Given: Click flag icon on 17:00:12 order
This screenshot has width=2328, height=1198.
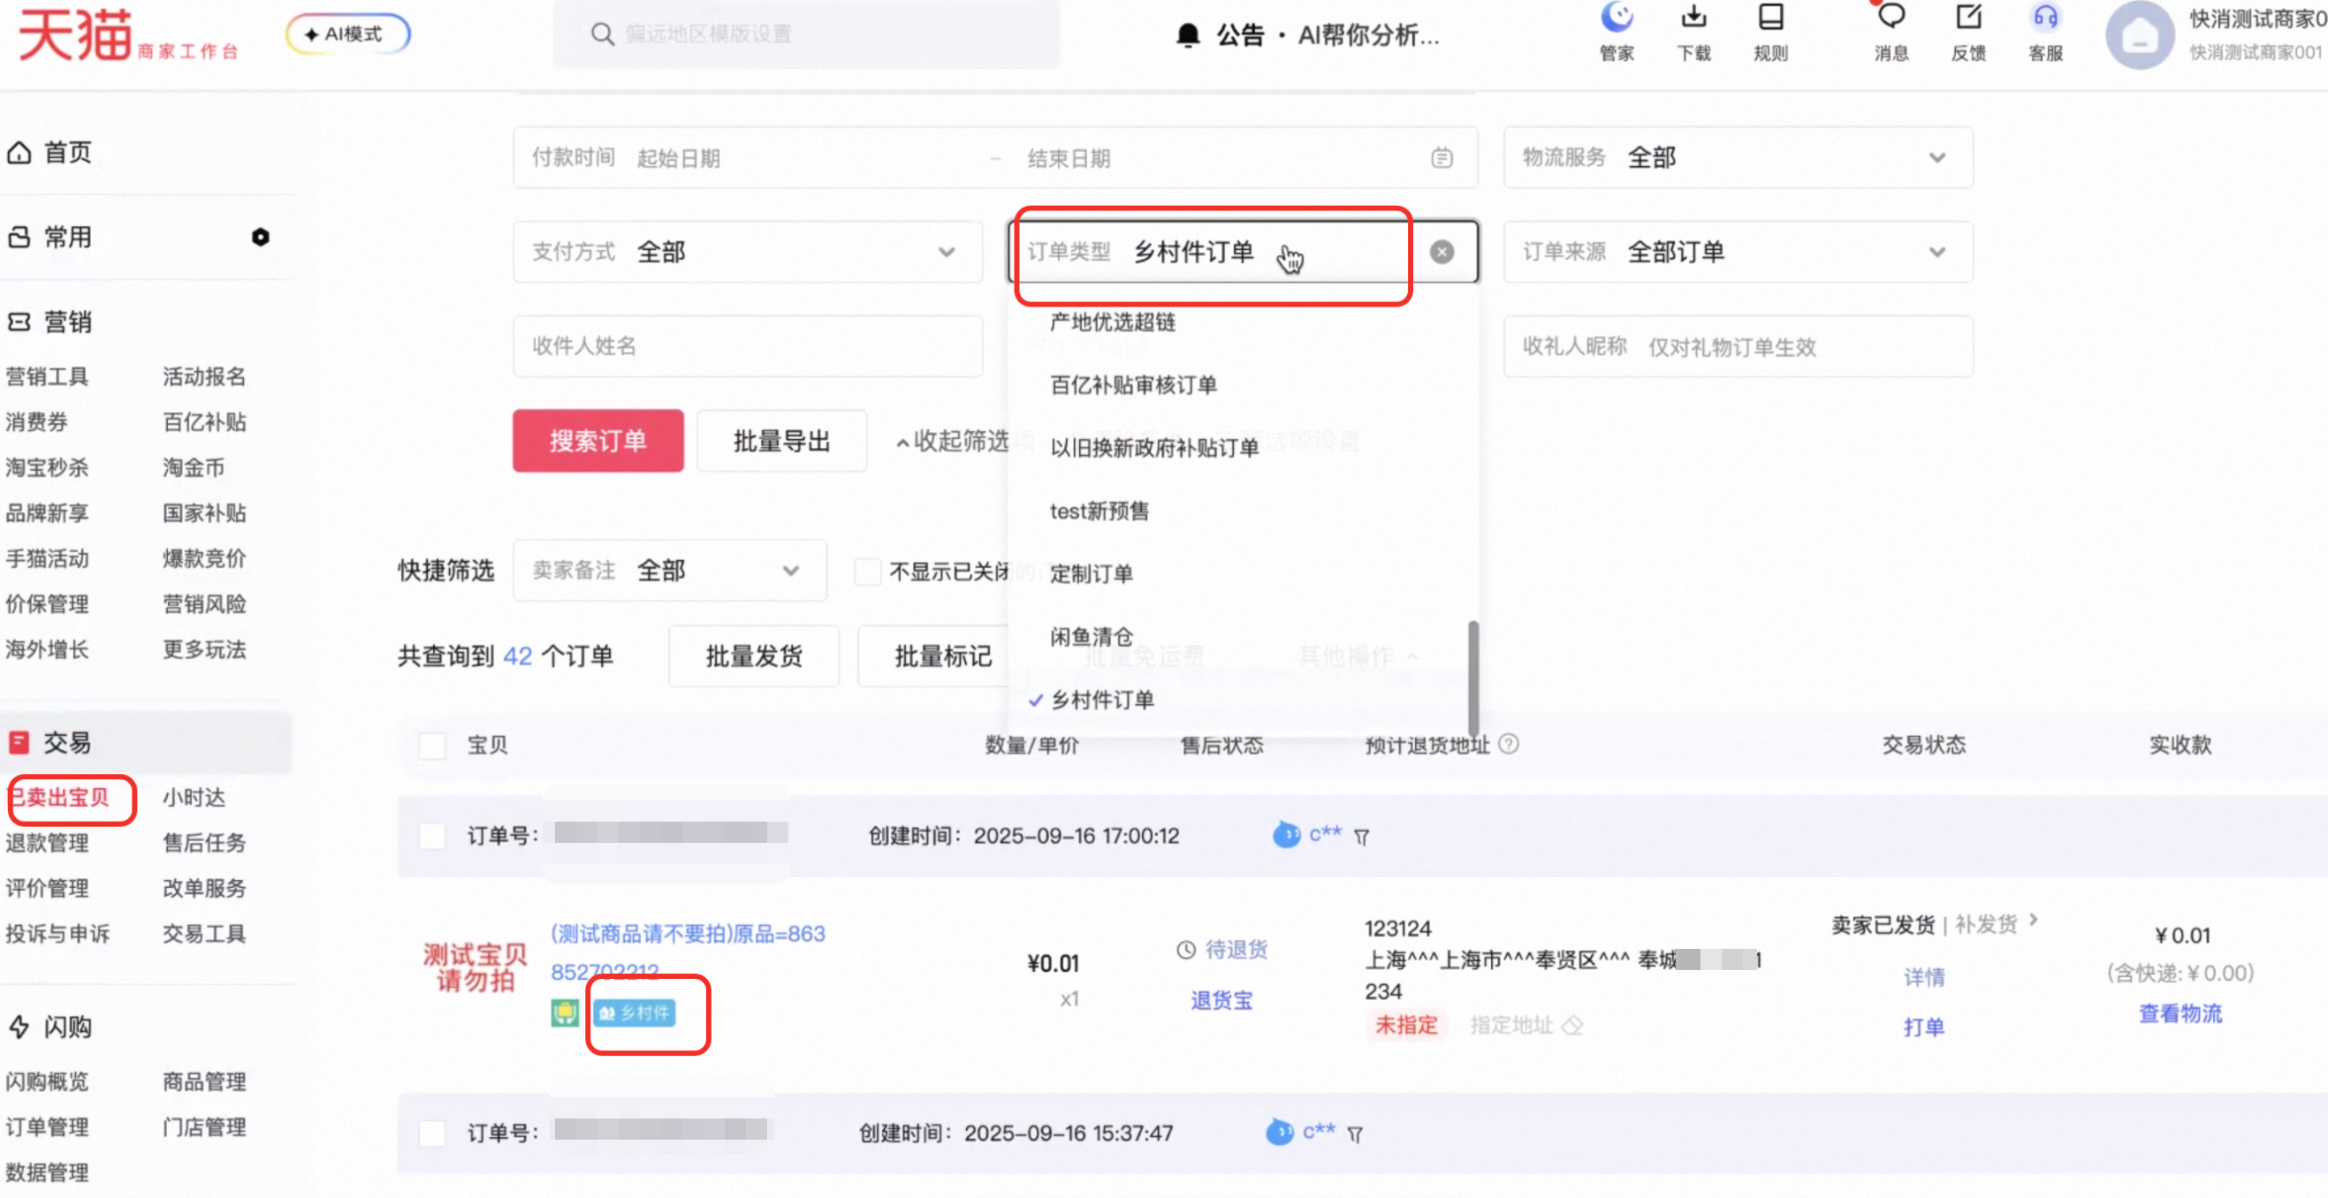Looking at the screenshot, I should coord(1361,838).
